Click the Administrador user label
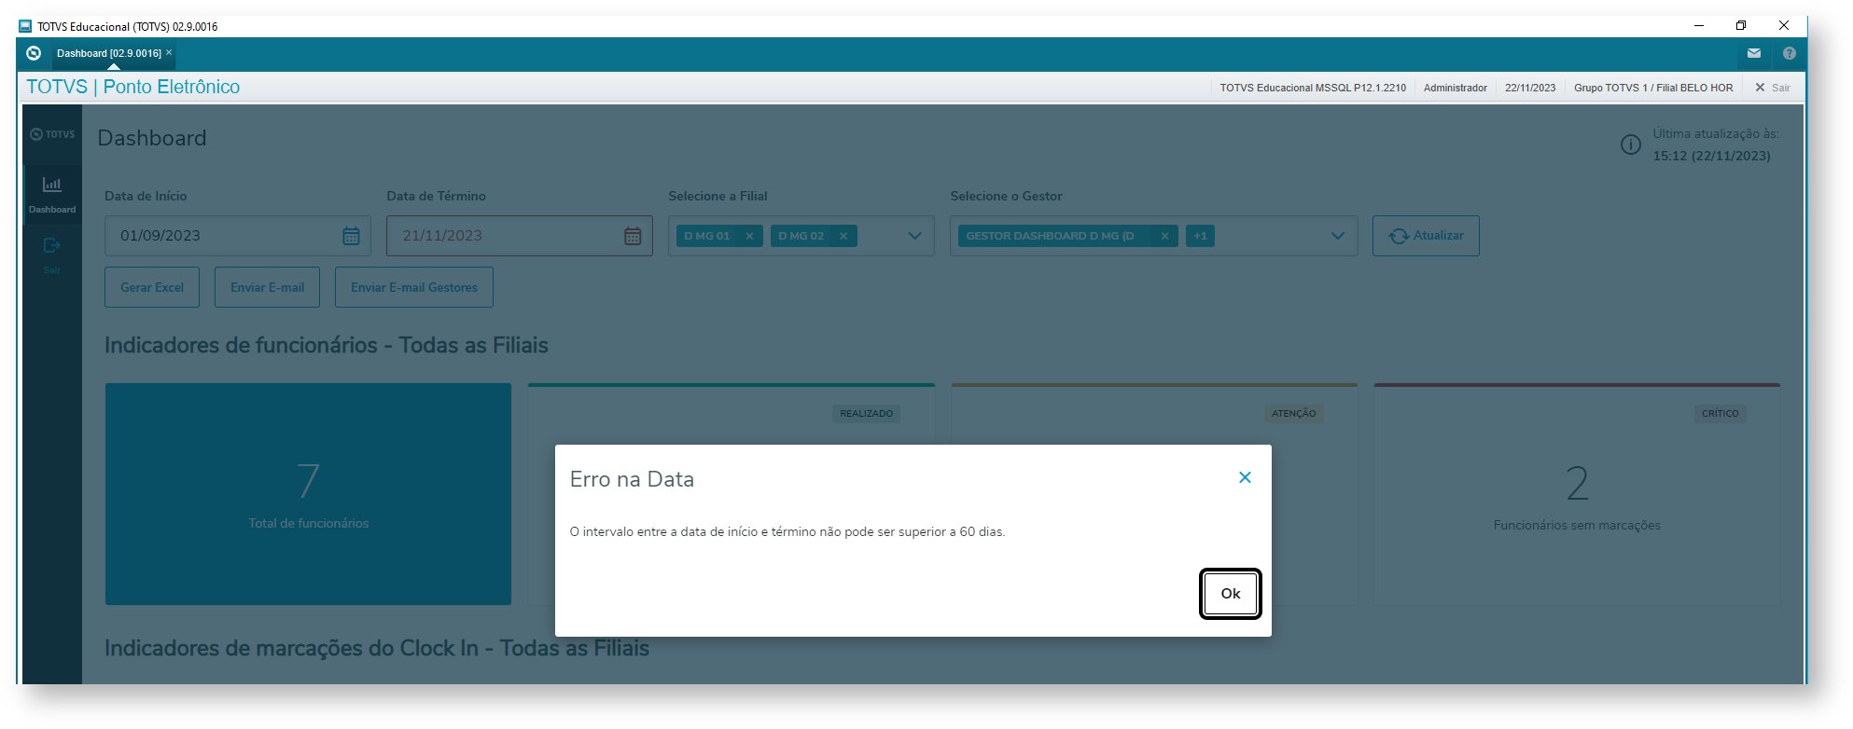1853x729 pixels. pos(1455,88)
